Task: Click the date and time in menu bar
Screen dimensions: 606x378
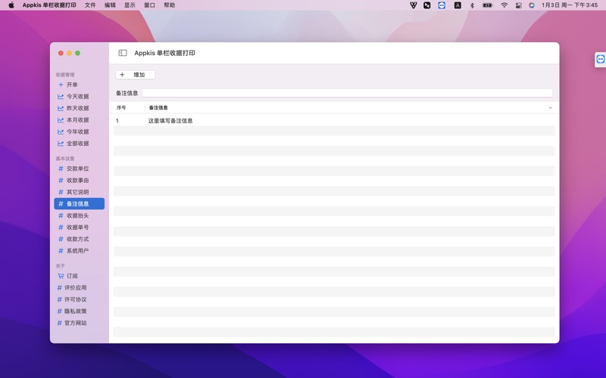Action: pos(570,5)
